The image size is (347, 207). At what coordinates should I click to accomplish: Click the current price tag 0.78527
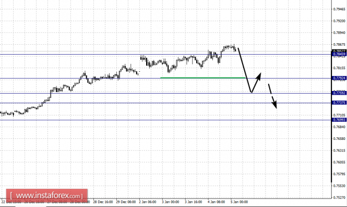pyautogui.click(x=339, y=51)
